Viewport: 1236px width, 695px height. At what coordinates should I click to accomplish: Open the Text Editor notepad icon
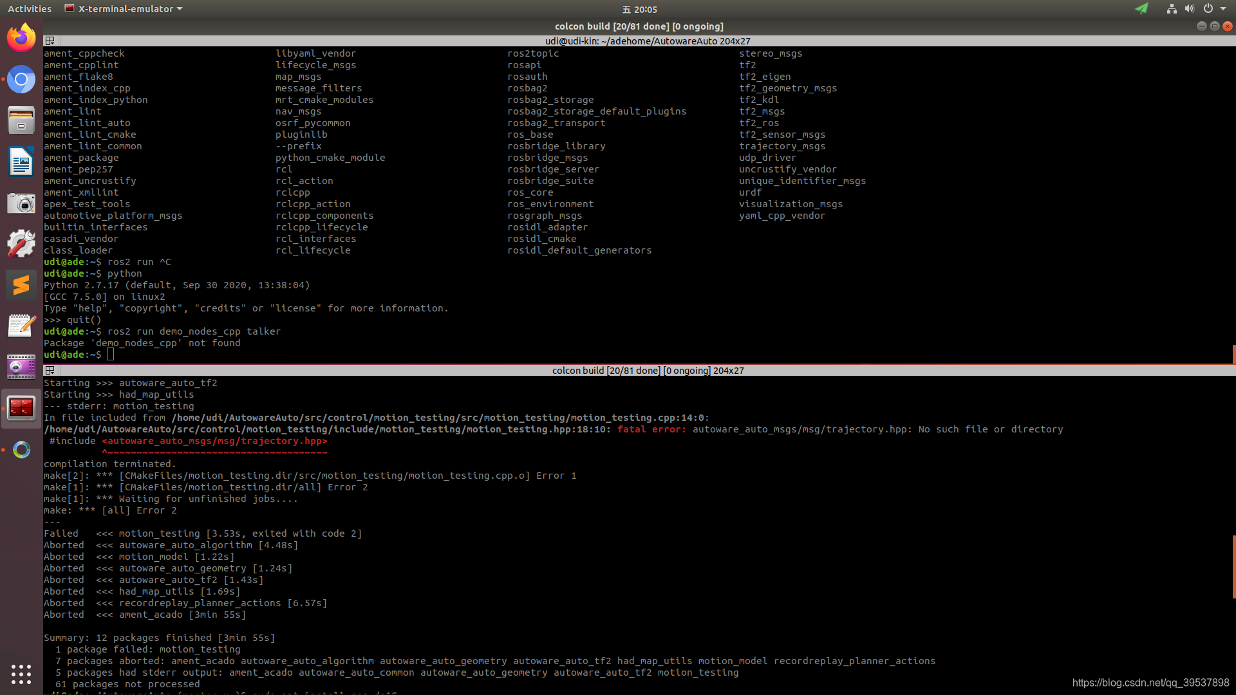(21, 326)
